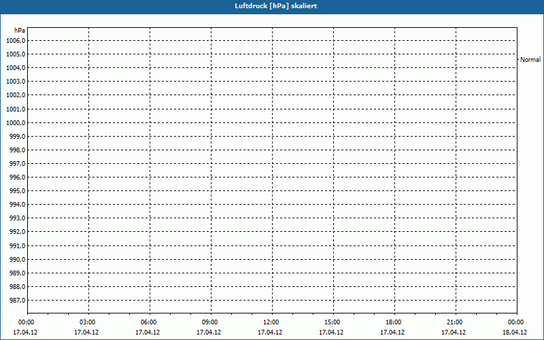Click the 18.04.12 date label

[x=515, y=333]
